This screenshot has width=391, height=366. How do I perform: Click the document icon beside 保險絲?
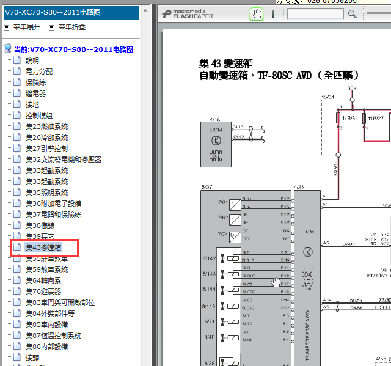coord(17,82)
